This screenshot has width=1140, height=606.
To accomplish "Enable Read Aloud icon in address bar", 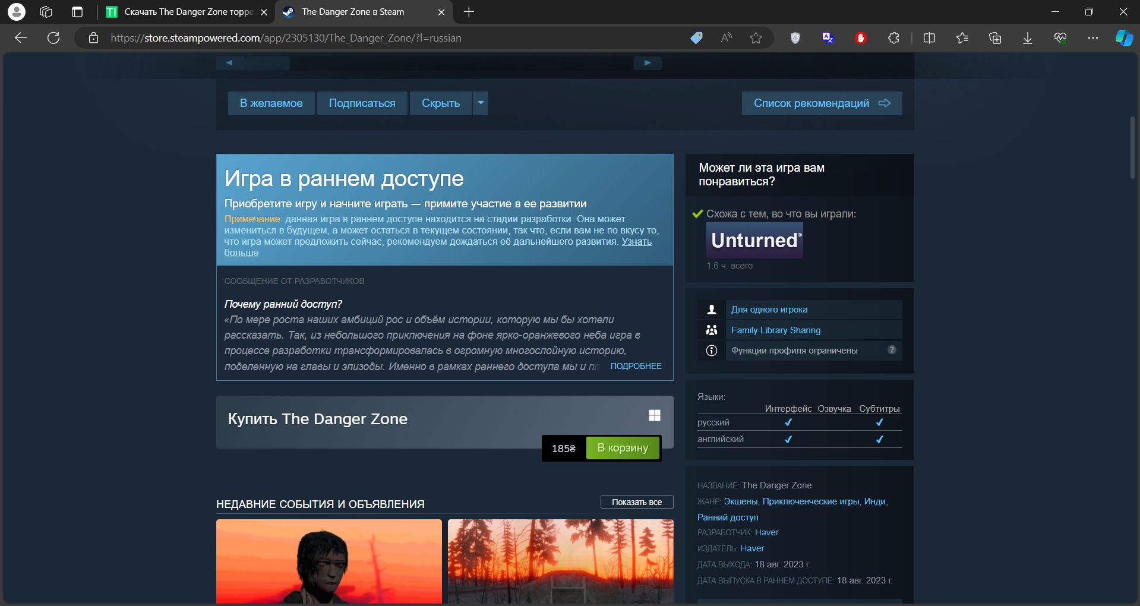I will [726, 38].
